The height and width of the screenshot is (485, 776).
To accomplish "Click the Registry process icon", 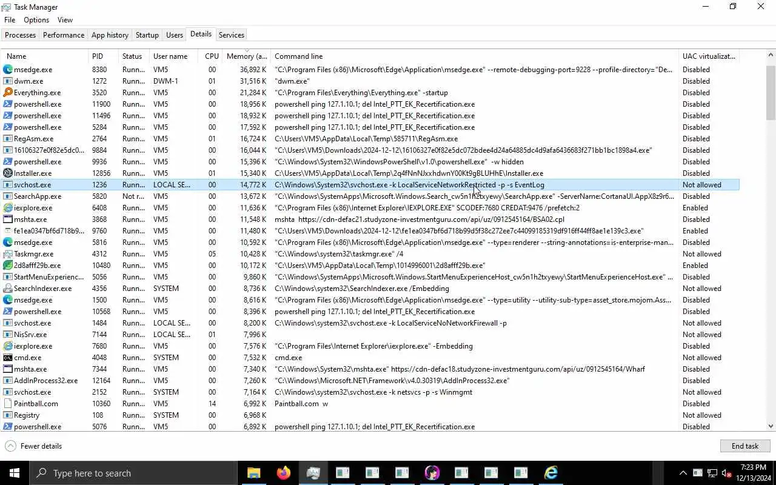I will click(8, 415).
